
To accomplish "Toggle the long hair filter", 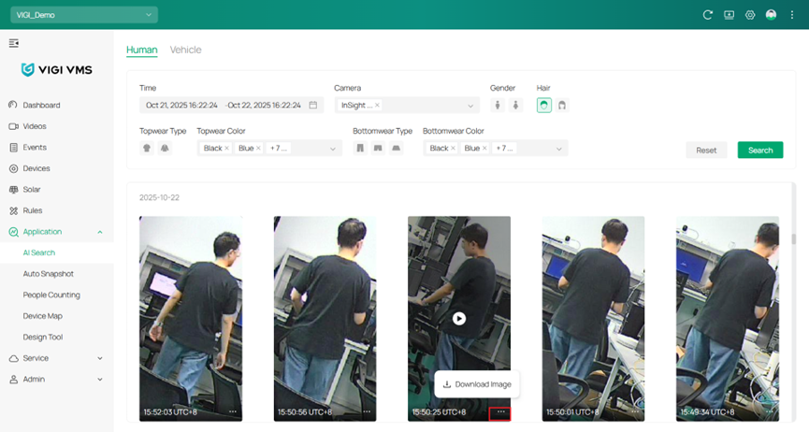I will (x=562, y=106).
